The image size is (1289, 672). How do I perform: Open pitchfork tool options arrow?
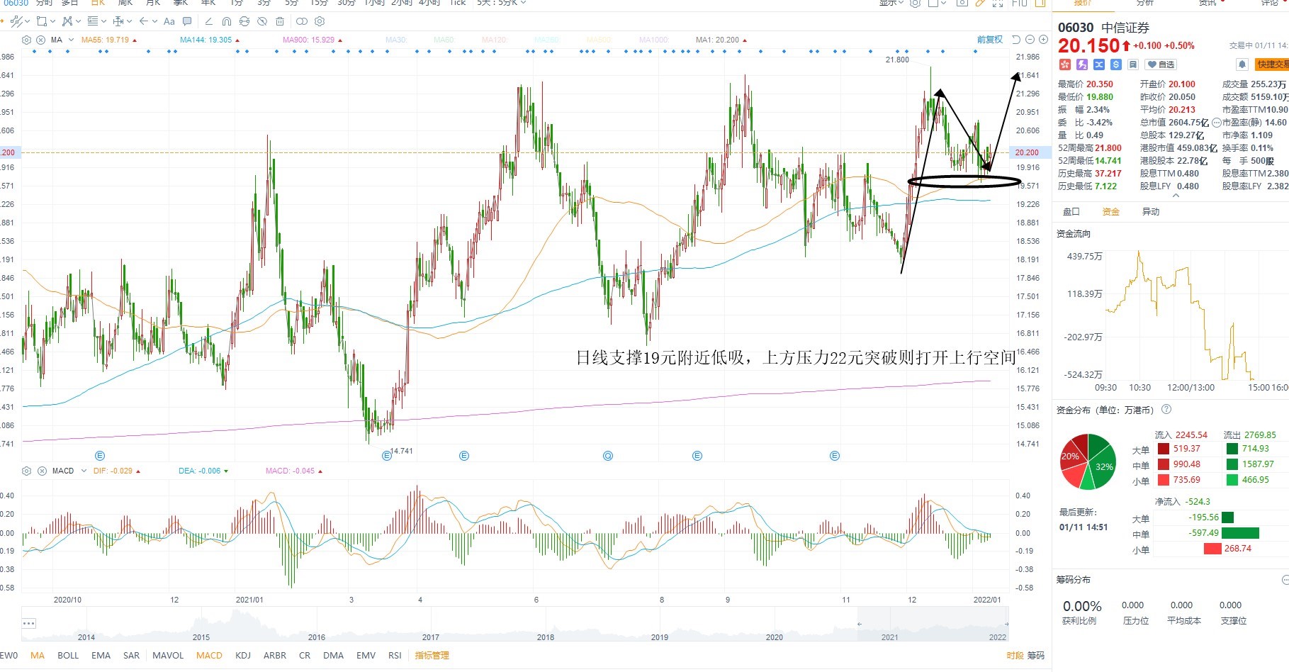coord(78,21)
